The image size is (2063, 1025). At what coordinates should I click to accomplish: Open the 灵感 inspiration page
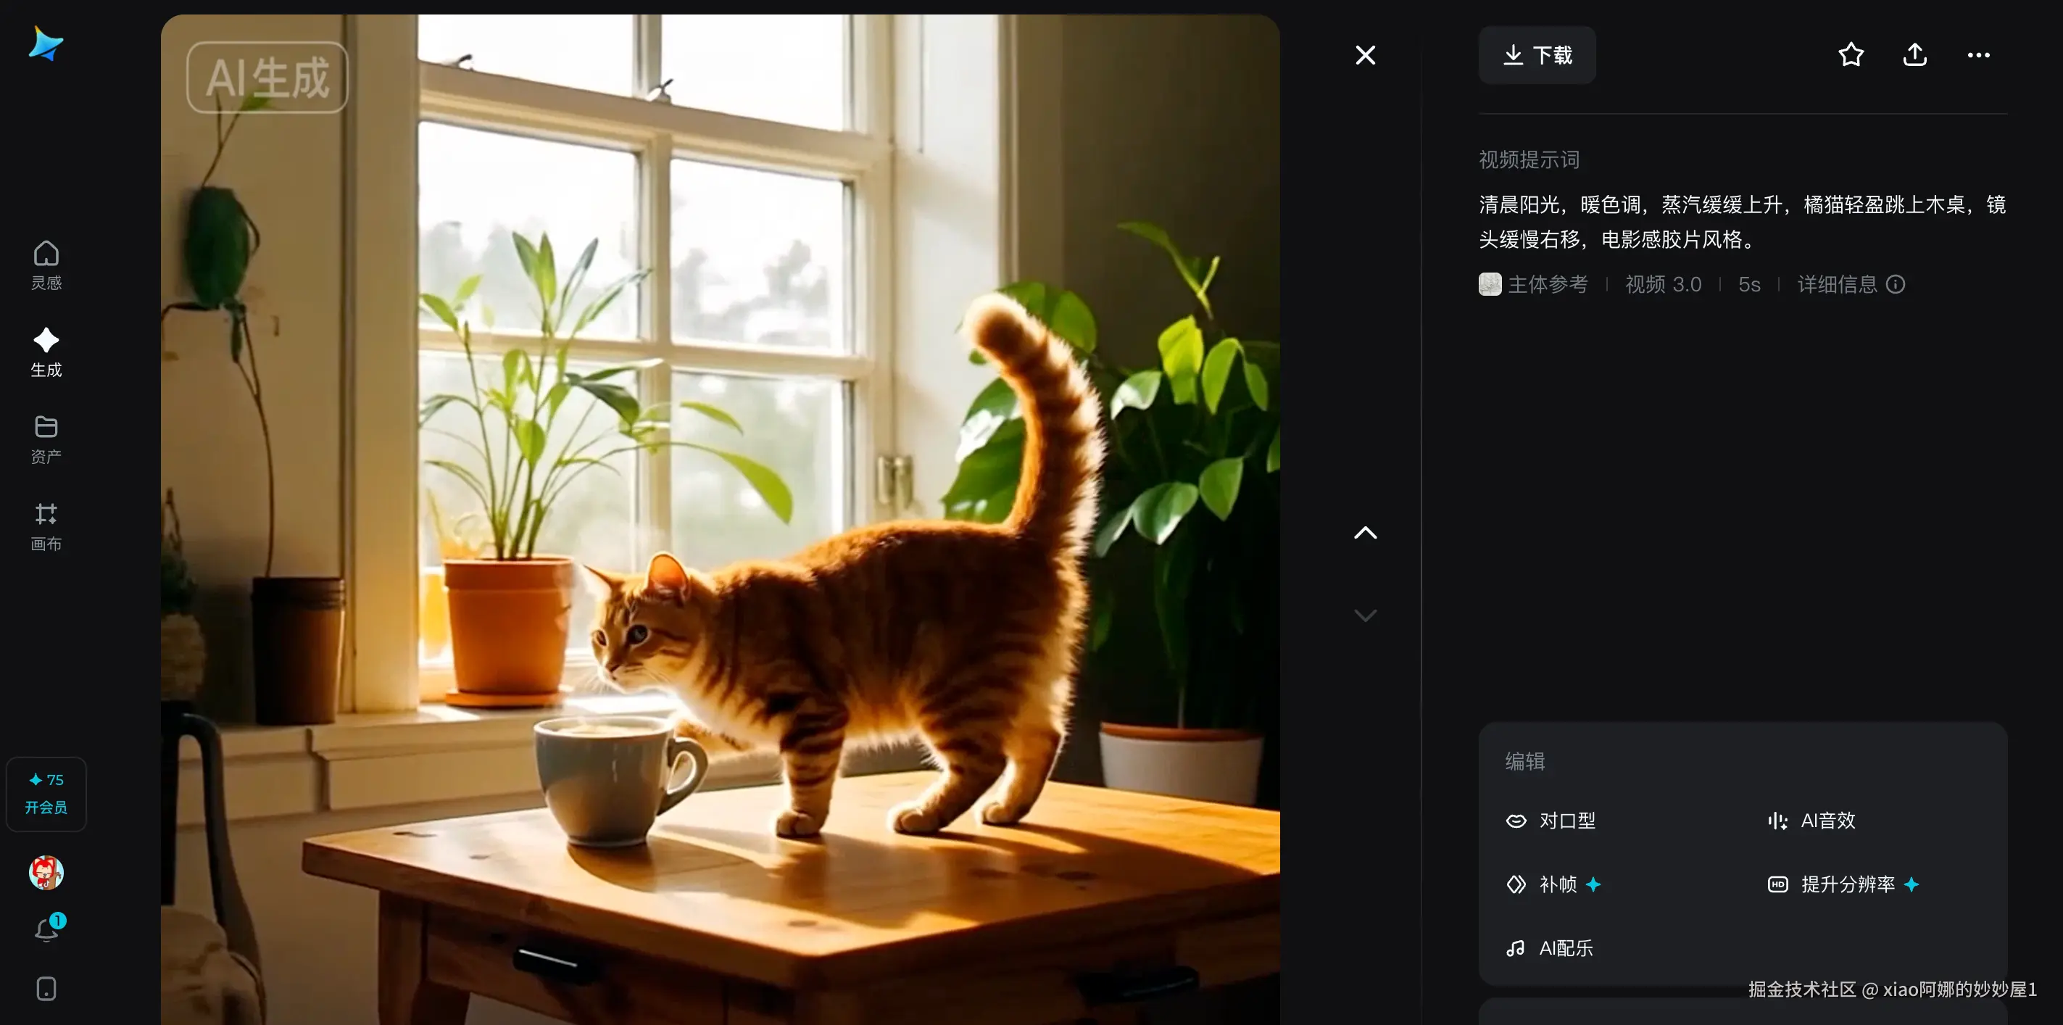tap(46, 265)
